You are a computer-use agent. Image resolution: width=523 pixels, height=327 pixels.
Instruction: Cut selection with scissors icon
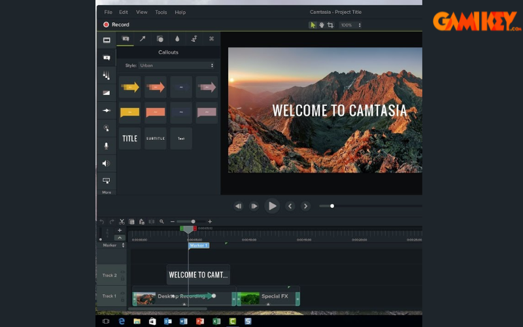coord(122,222)
